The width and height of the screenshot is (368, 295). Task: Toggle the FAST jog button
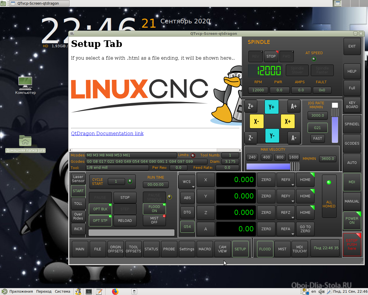[x=318, y=139]
